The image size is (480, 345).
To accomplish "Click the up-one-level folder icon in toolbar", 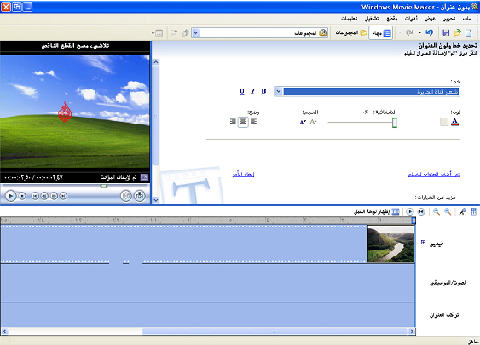I will [x=186, y=32].
